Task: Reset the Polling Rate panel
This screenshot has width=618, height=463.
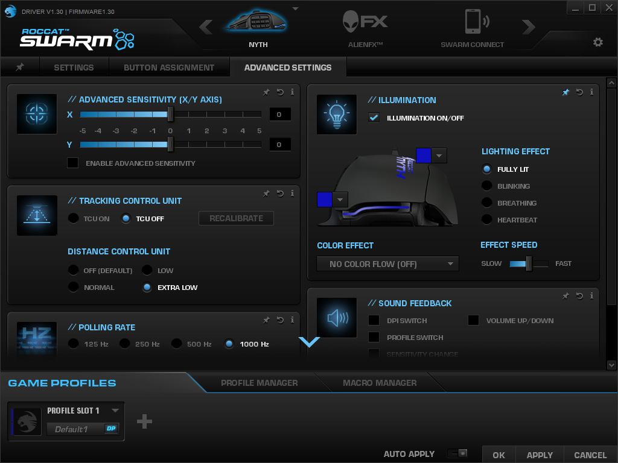Action: click(x=280, y=320)
